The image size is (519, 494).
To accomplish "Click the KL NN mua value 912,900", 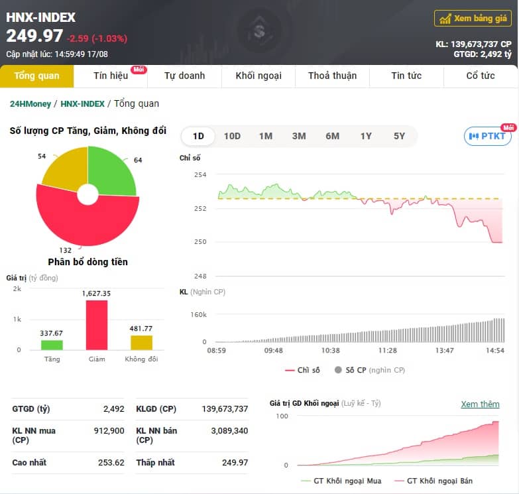I will point(109,431).
